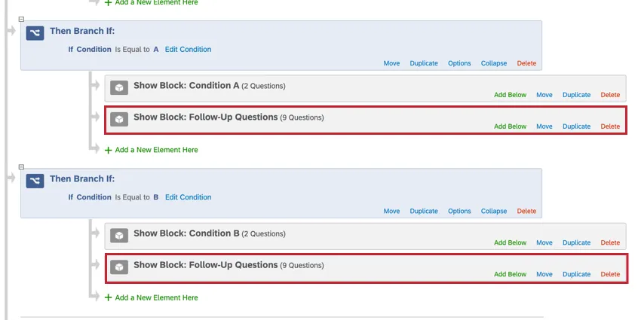Edit Condition for the Equal to A branch
Screen dimensions: 641x320
188,50
